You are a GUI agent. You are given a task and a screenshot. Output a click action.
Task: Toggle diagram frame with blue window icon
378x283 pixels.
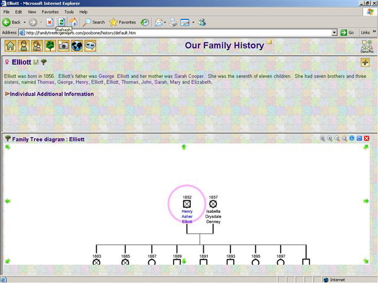[x=359, y=139]
